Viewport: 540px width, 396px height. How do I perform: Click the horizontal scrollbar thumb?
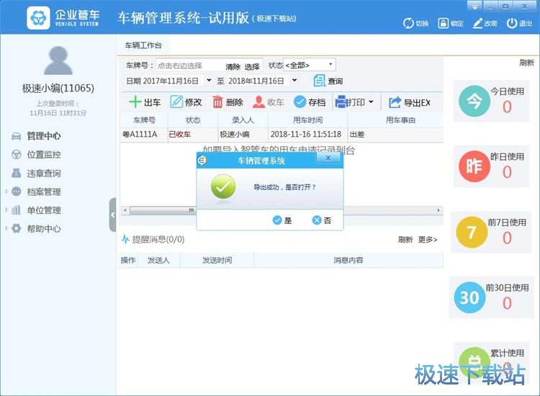163,210
